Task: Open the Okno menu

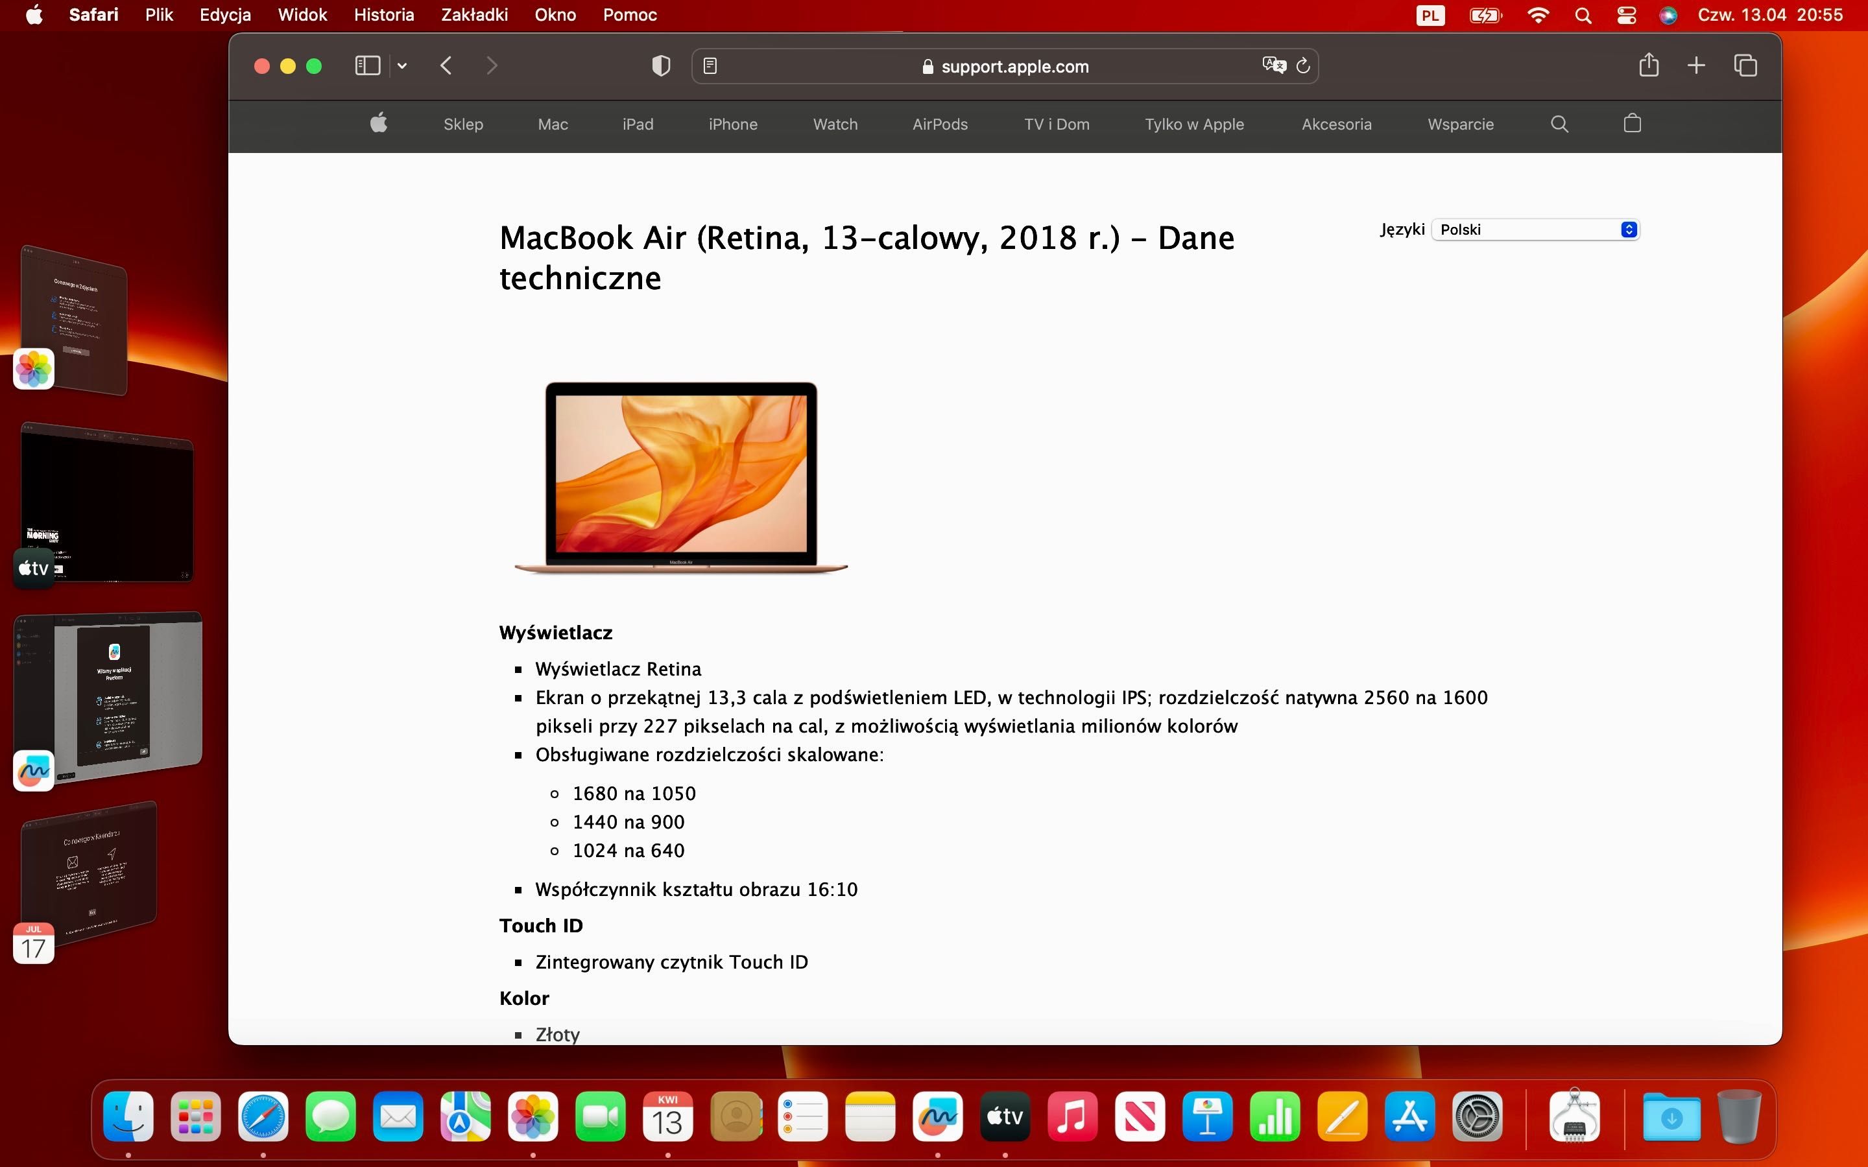Action: coord(555,15)
